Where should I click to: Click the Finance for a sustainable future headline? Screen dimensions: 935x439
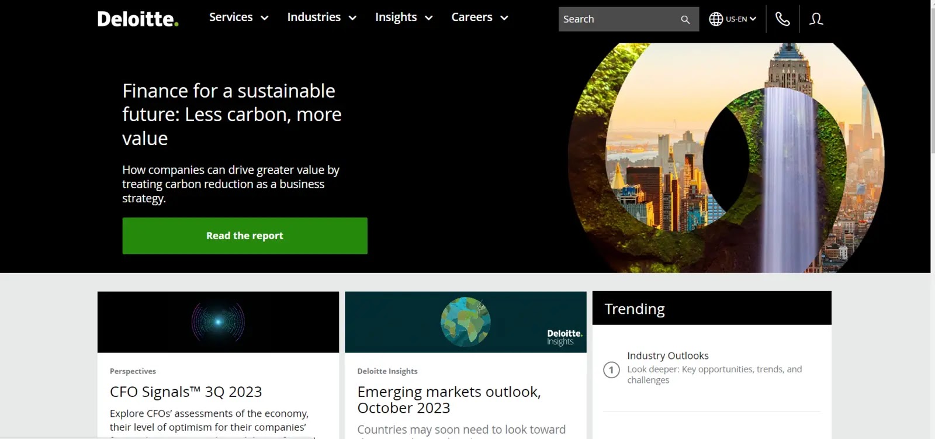pyautogui.click(x=231, y=115)
